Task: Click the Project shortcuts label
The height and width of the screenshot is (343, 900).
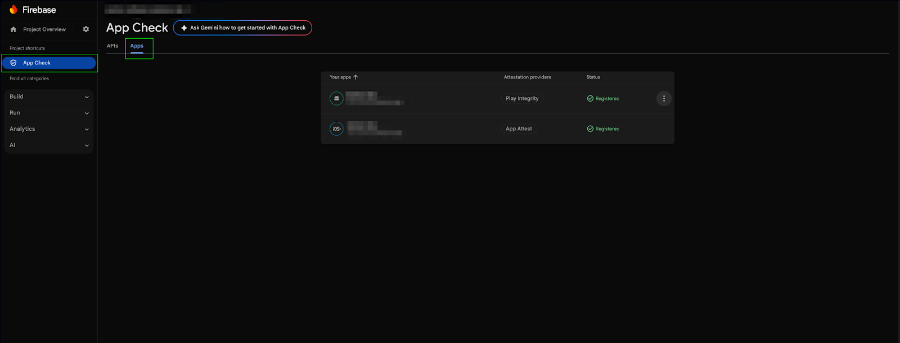Action: pyautogui.click(x=27, y=48)
